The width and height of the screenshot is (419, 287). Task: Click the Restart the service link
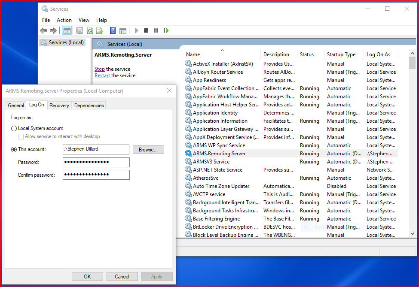point(102,76)
